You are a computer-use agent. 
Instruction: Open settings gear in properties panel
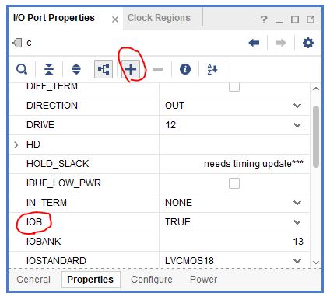[308, 43]
